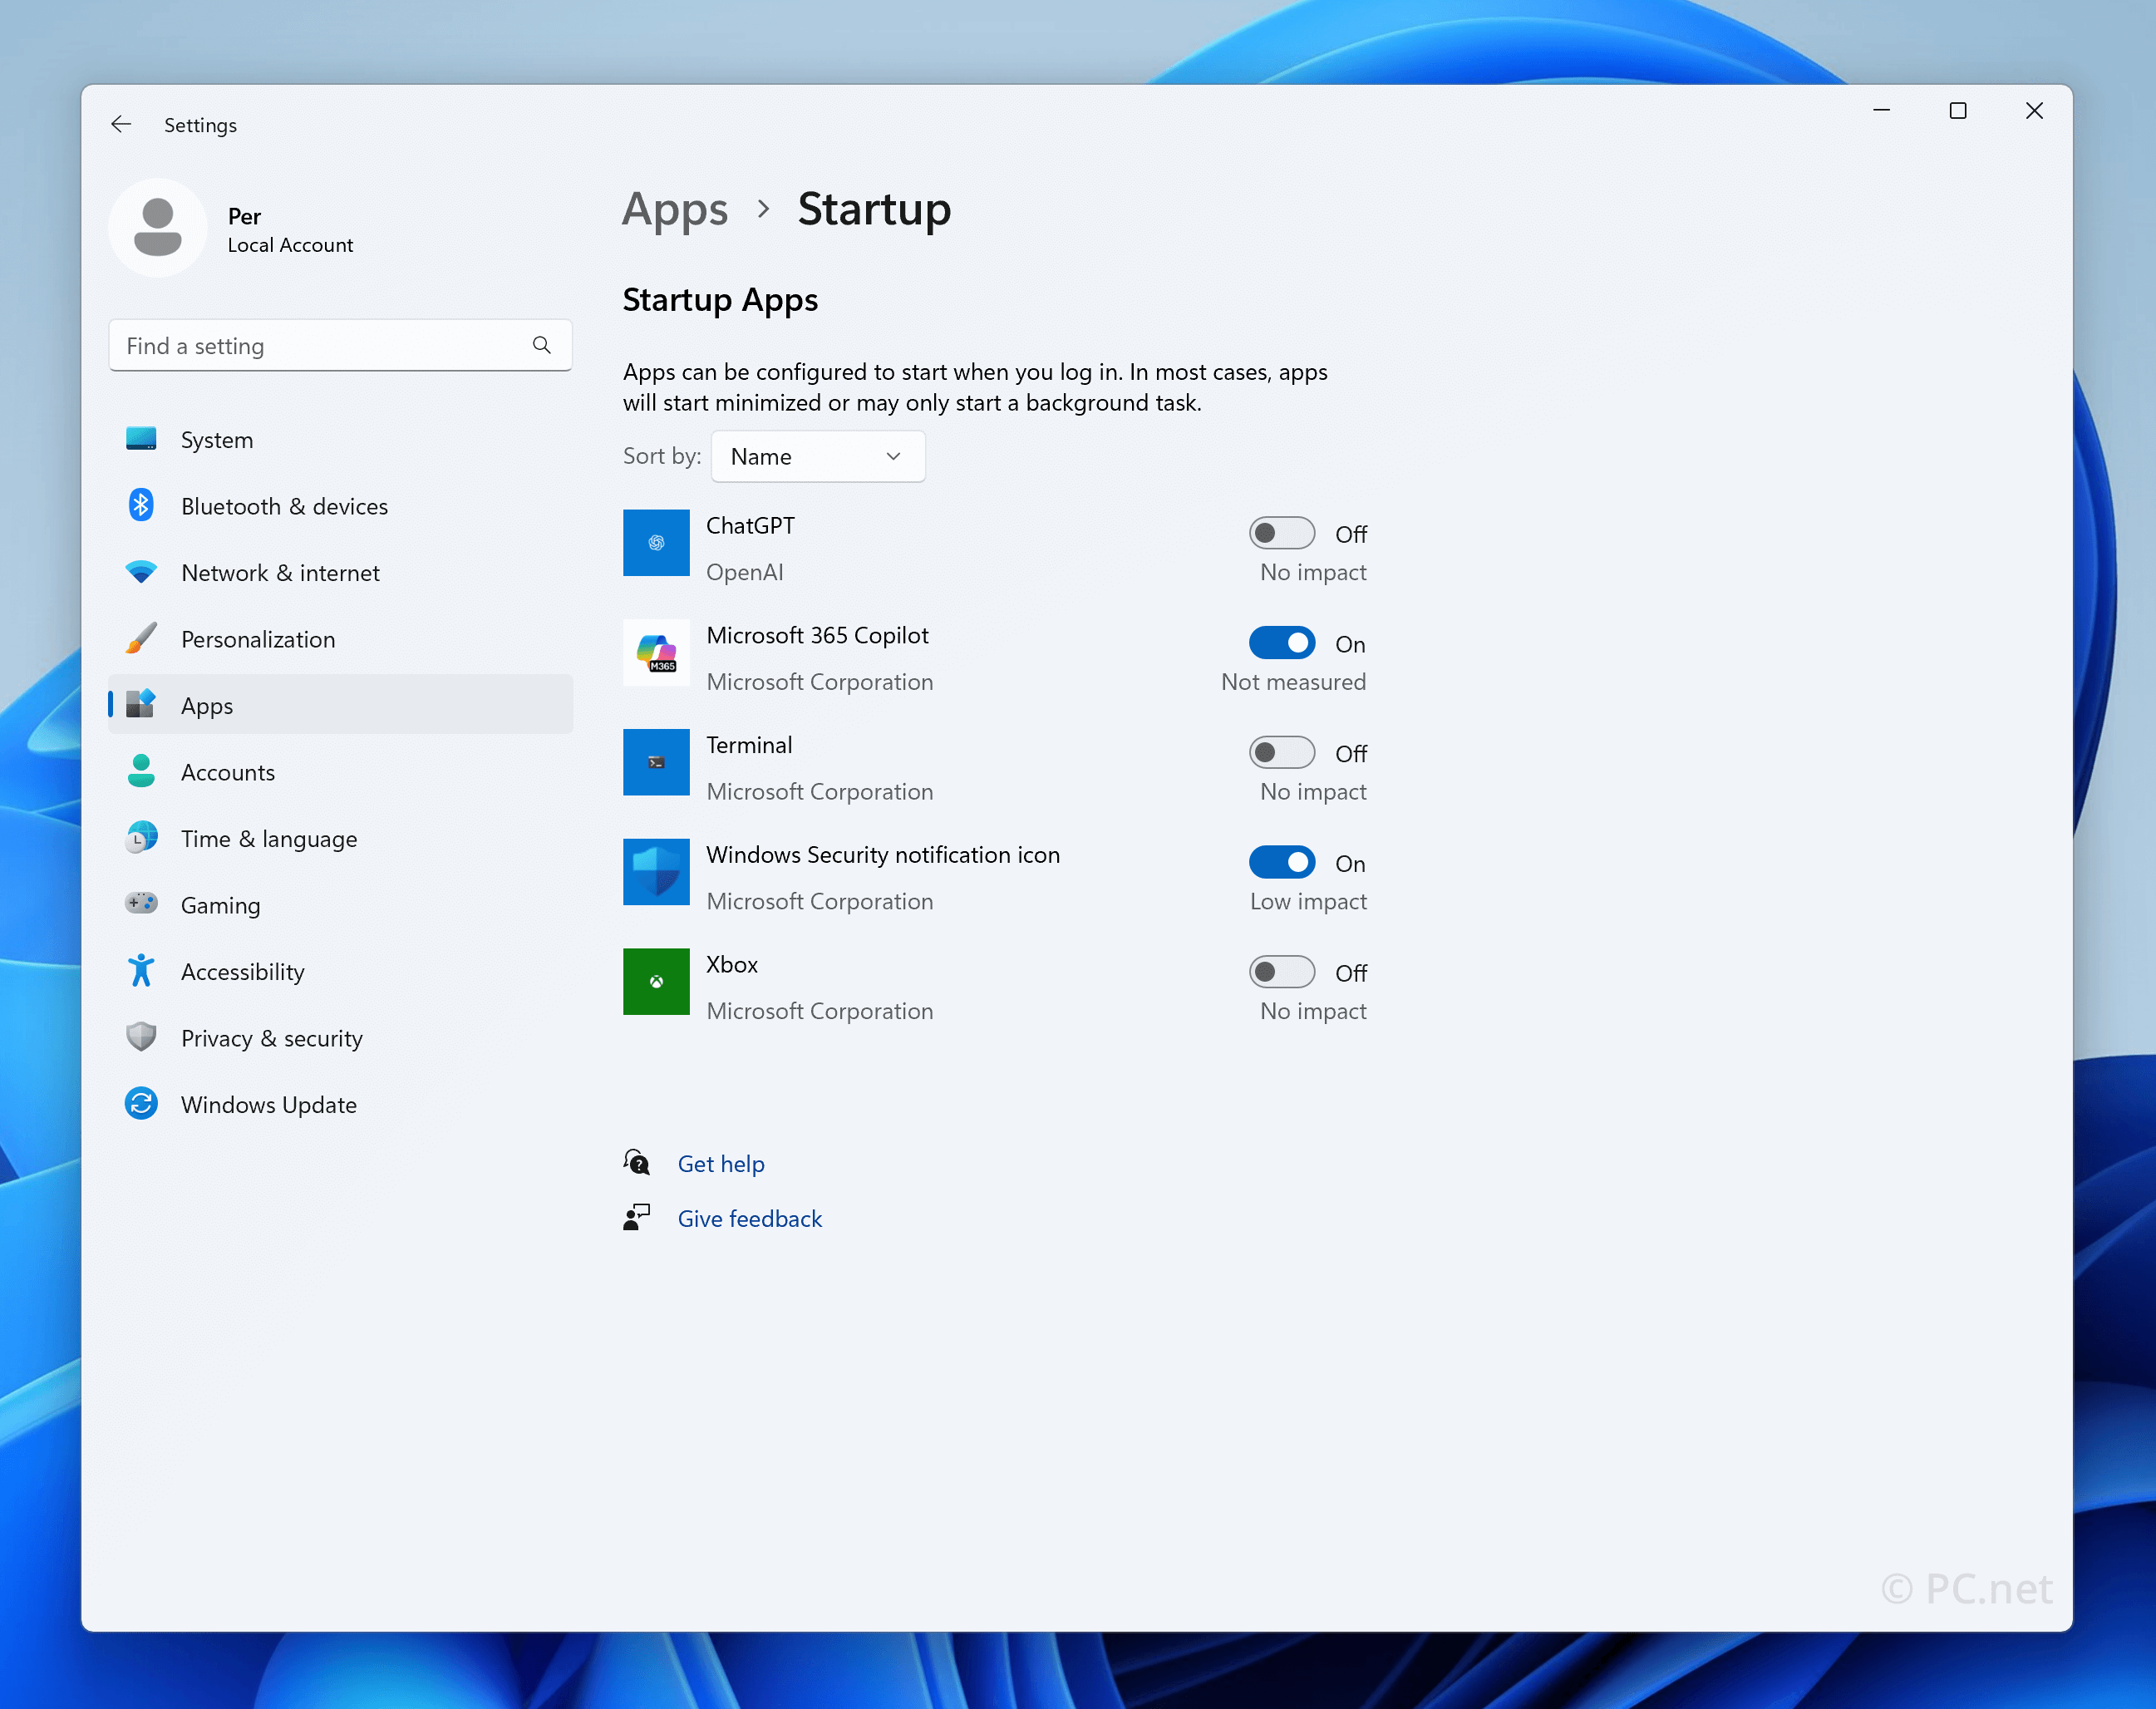The image size is (2156, 1709).
Task: Click the Get help link
Action: [720, 1163]
